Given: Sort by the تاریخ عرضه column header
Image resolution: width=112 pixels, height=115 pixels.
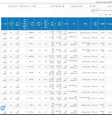Looking at the screenshot, I should [95, 24].
